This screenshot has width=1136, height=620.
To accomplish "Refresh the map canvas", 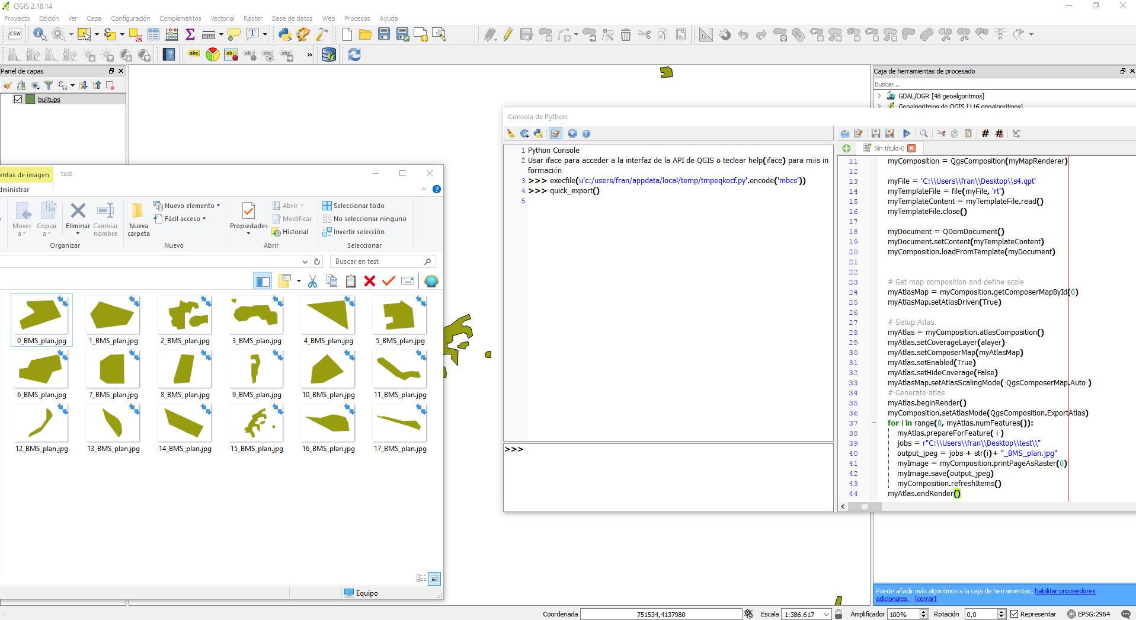I will [354, 55].
